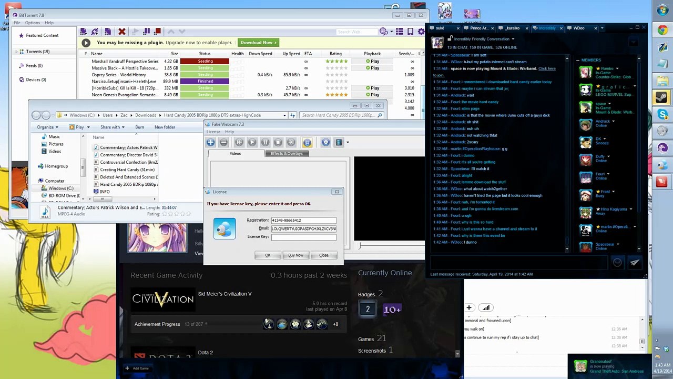Open the License menu in Fake Webcam
The image size is (673, 379).
(213, 132)
